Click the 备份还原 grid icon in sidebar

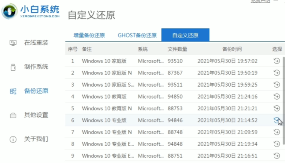click(13, 91)
